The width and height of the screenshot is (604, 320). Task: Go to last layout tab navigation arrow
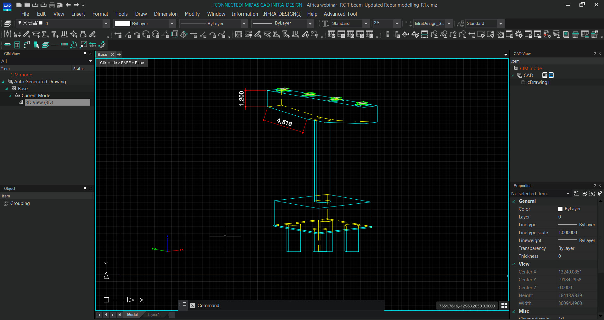point(120,315)
